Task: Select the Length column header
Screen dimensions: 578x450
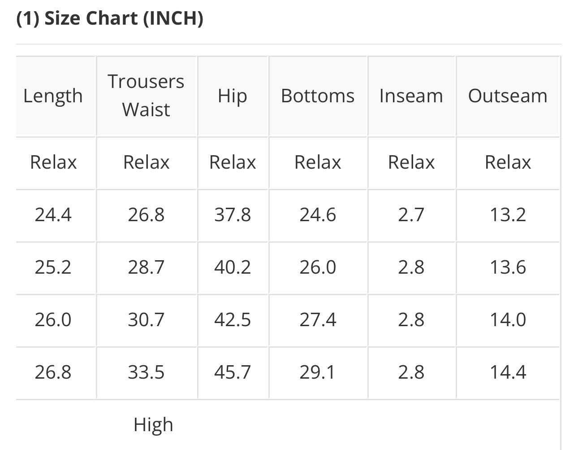Action: click(x=53, y=96)
